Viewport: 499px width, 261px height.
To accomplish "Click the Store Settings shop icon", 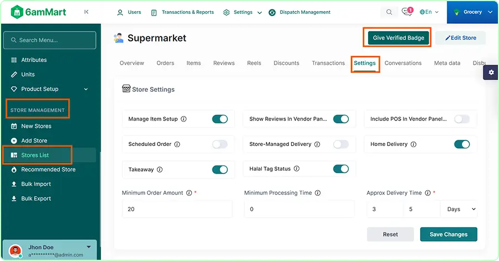I will 126,88.
